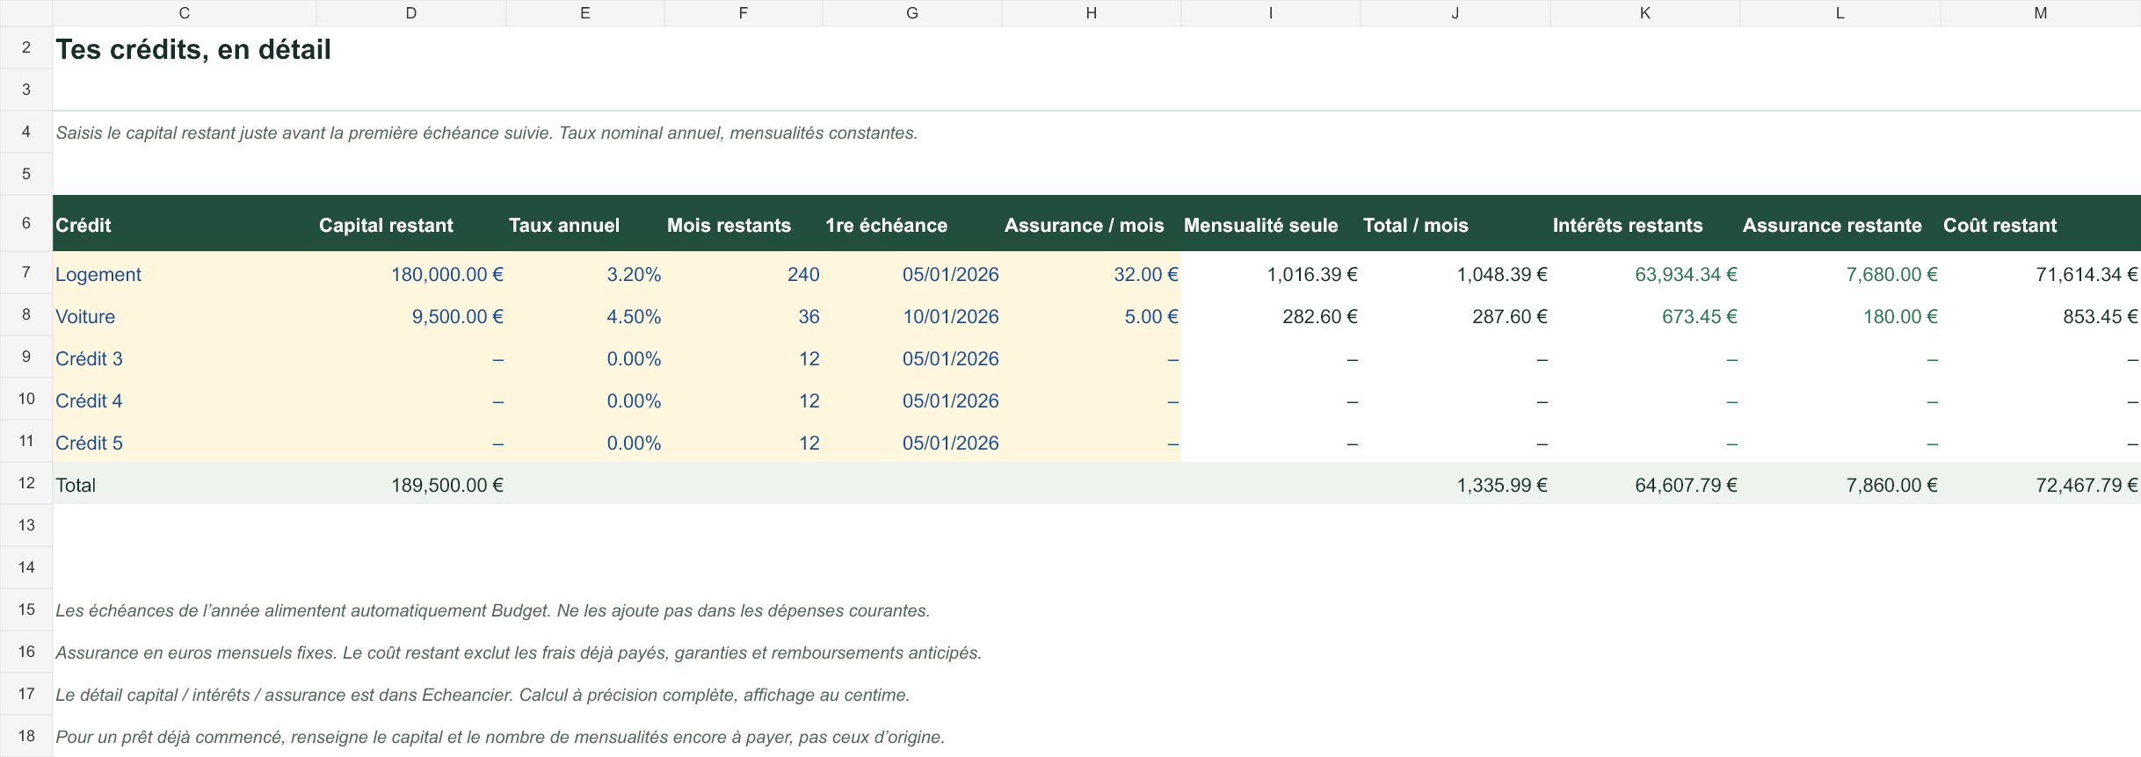This screenshot has height=757, width=2141.
Task: Click the '1re échéance' header cell
Action: 912,225
